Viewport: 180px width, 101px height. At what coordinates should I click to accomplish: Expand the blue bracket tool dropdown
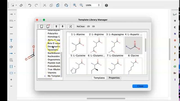[15, 66]
